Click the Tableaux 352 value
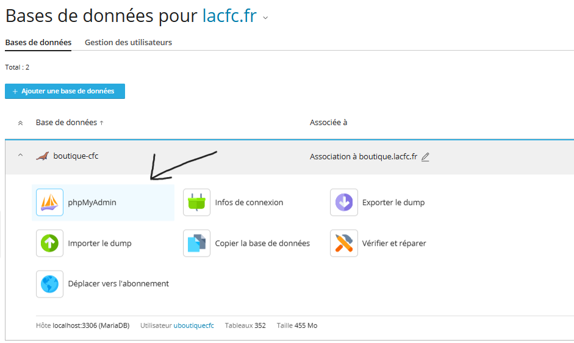This screenshot has width=574, height=343. [x=245, y=325]
